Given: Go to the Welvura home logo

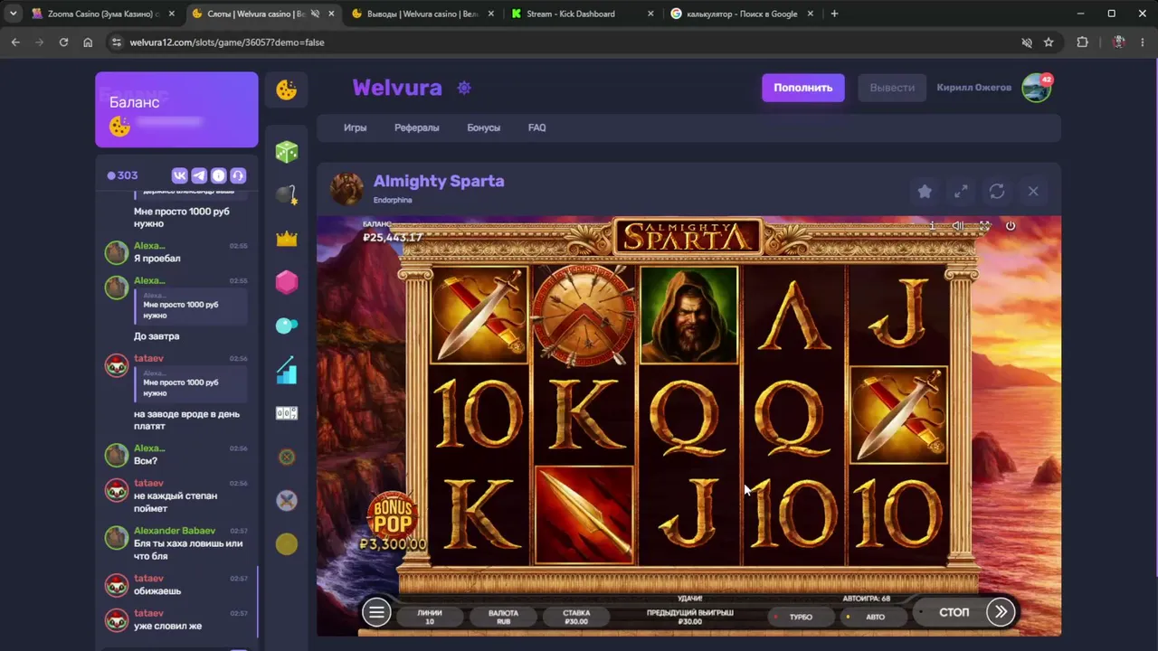Looking at the screenshot, I should coord(397,88).
